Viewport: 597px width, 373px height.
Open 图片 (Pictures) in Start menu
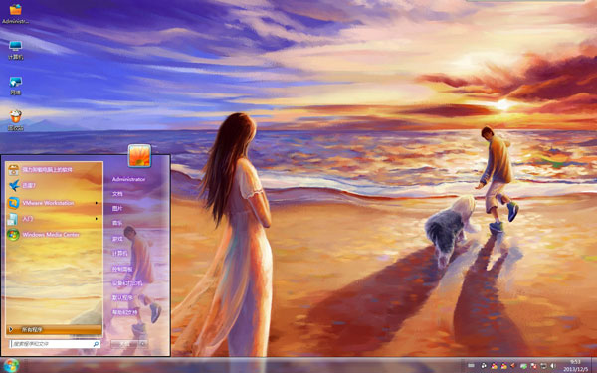(117, 209)
